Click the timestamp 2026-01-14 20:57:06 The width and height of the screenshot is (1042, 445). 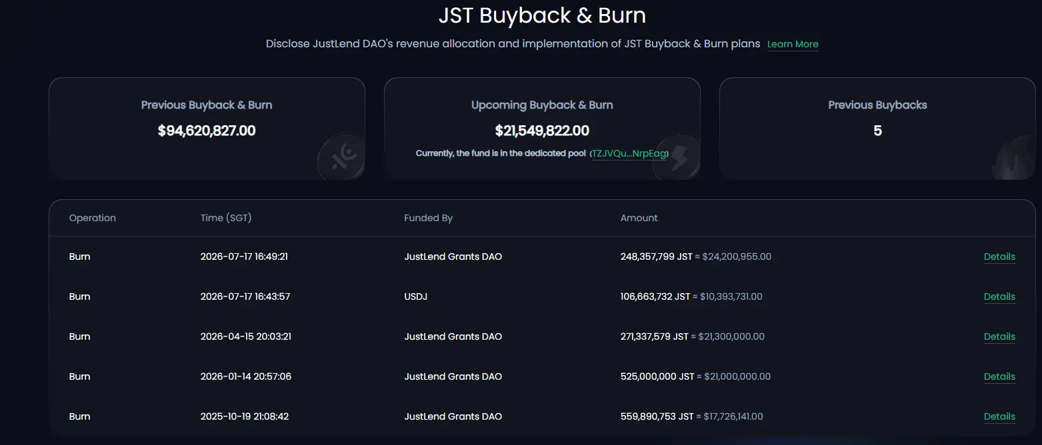(246, 376)
